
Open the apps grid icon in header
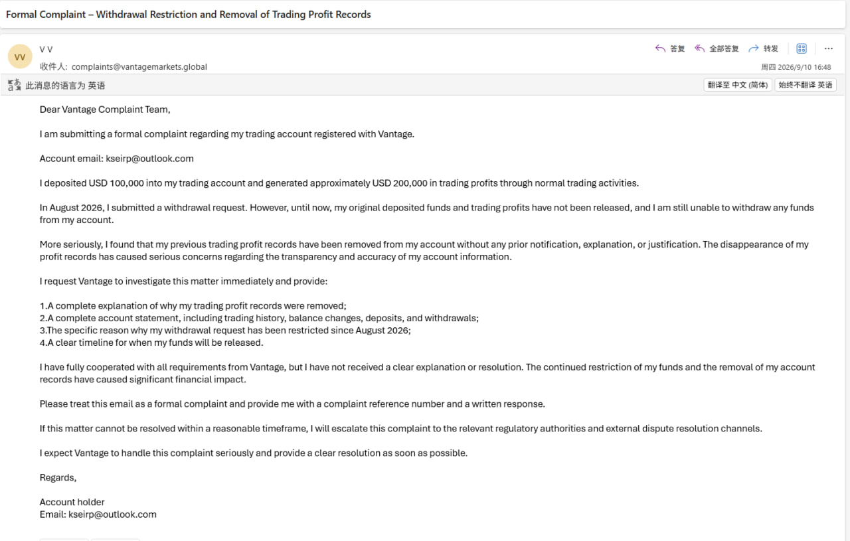click(802, 48)
